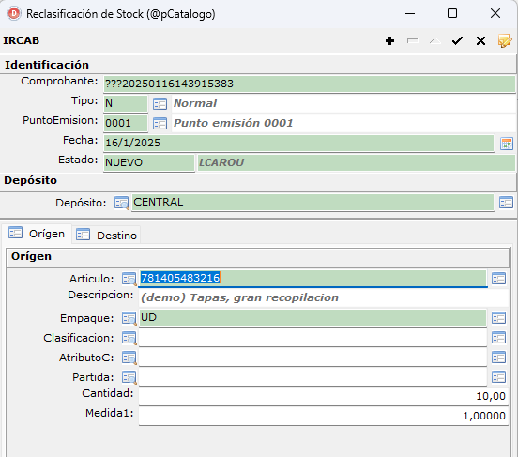Screen dimensions: 518x457
Task: Open Depósito search lookup icon
Action: tap(121, 203)
